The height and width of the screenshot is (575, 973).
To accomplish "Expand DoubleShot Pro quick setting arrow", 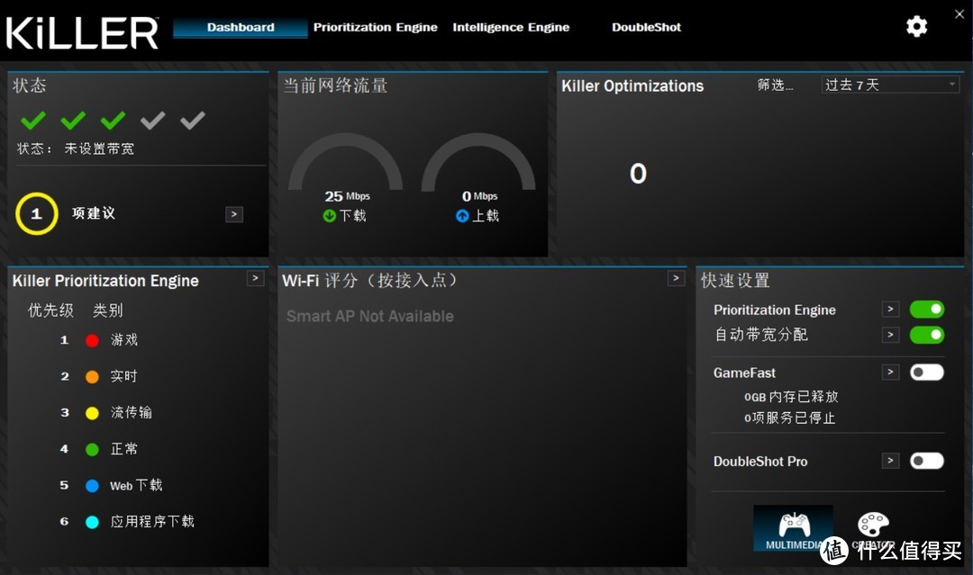I will [890, 461].
